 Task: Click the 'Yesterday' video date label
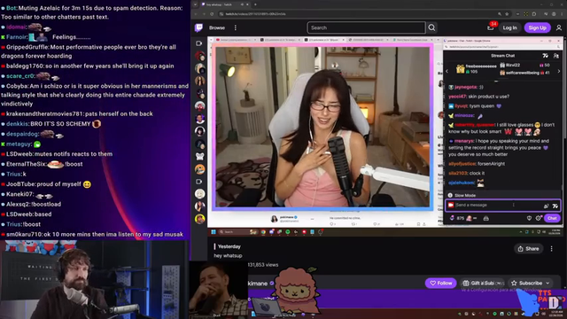pos(229,246)
